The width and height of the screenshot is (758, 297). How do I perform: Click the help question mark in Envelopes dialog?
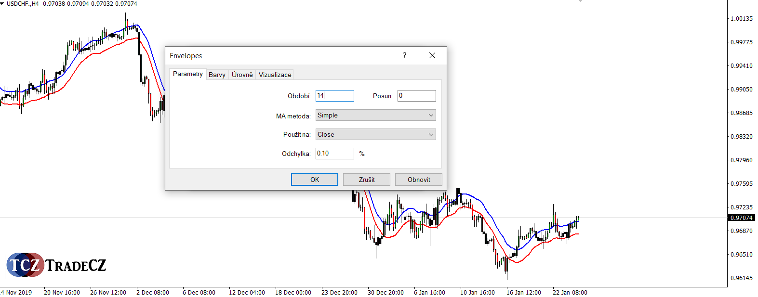404,55
